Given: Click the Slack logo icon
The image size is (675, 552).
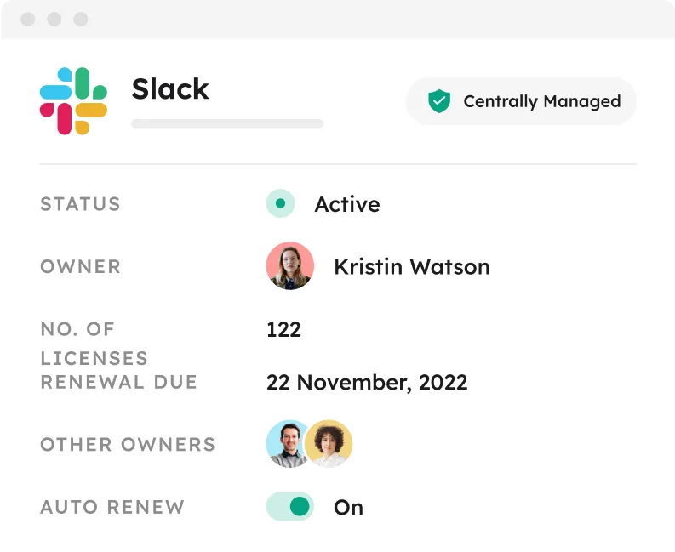Looking at the screenshot, I should (73, 101).
